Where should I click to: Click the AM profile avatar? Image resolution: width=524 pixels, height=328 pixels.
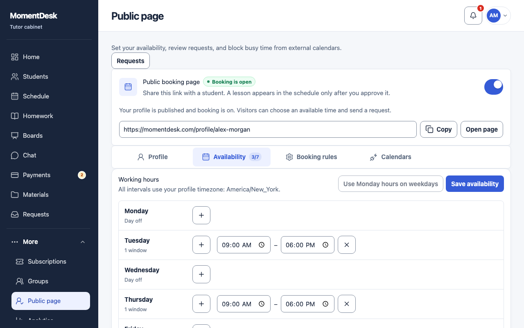(x=494, y=16)
